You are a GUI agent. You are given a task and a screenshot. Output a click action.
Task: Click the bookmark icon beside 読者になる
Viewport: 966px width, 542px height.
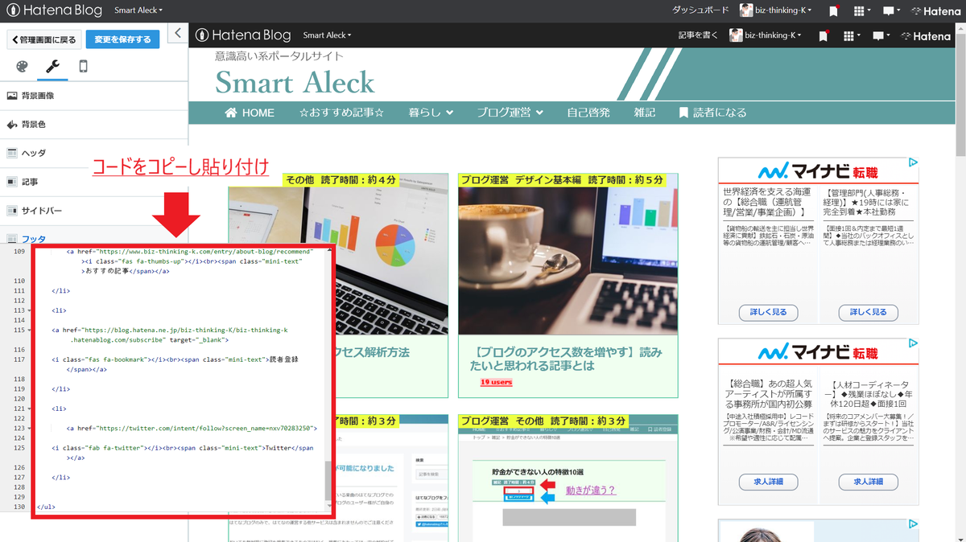point(683,113)
